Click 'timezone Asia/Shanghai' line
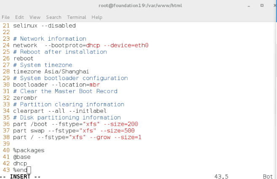Screen dimensions: 277x179 click(x=51, y=72)
